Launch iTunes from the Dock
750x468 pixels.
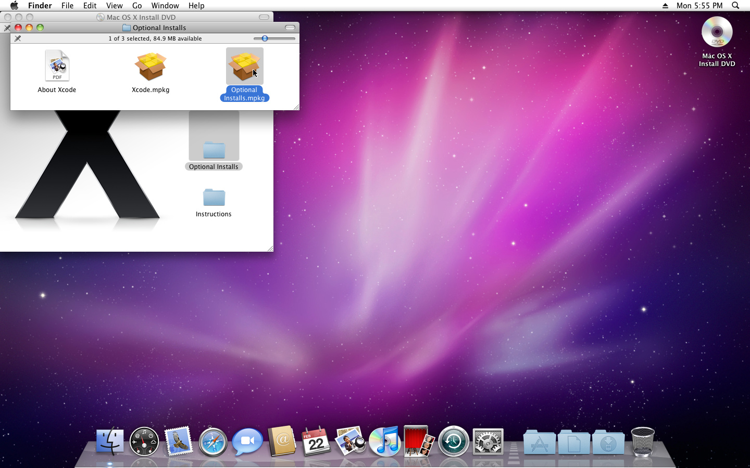384,442
